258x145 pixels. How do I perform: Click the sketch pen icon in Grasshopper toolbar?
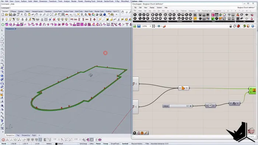[x=164, y=26]
